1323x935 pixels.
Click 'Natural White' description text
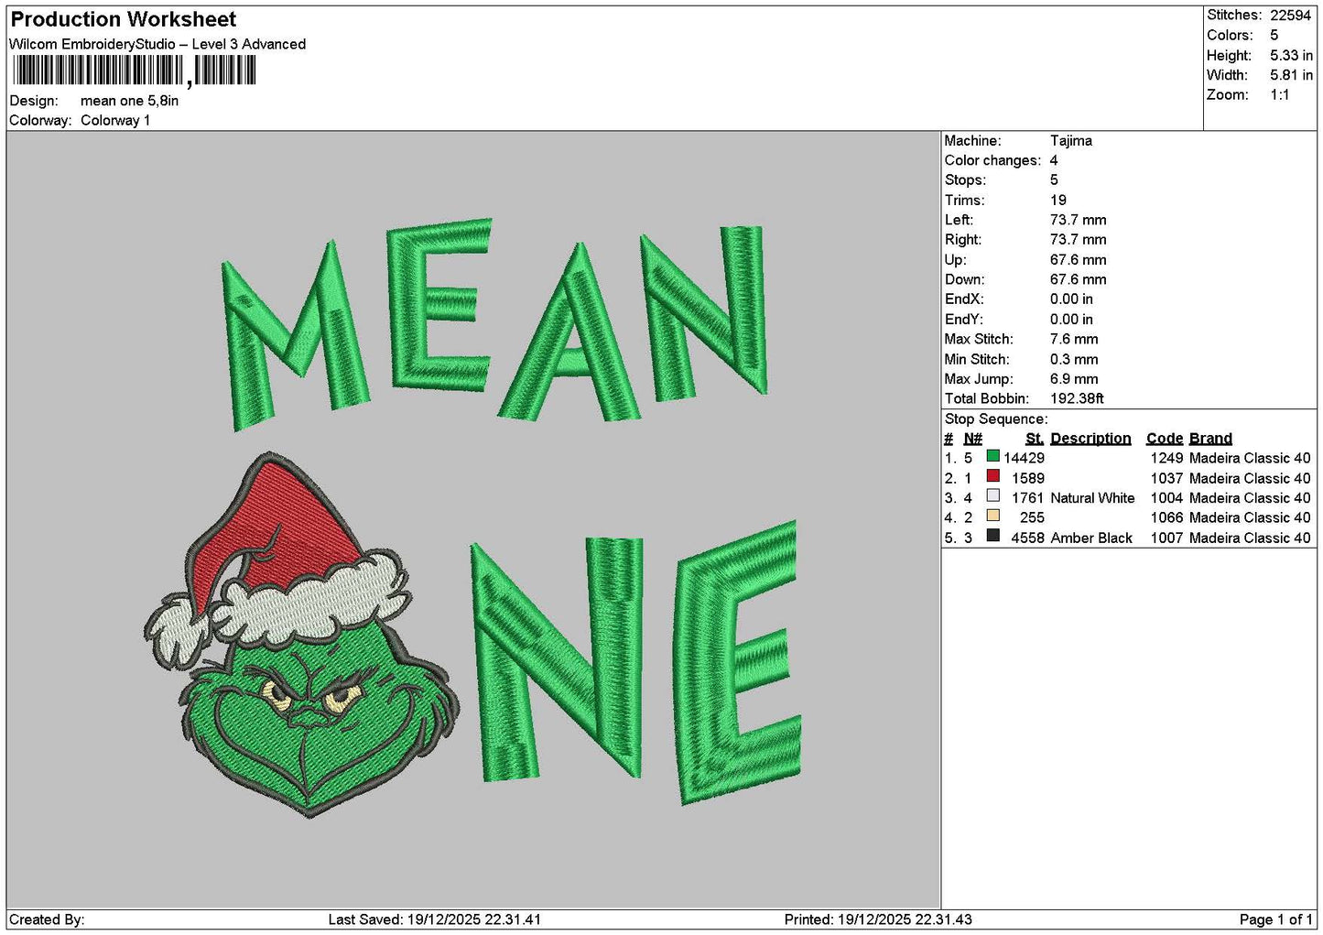(1092, 498)
